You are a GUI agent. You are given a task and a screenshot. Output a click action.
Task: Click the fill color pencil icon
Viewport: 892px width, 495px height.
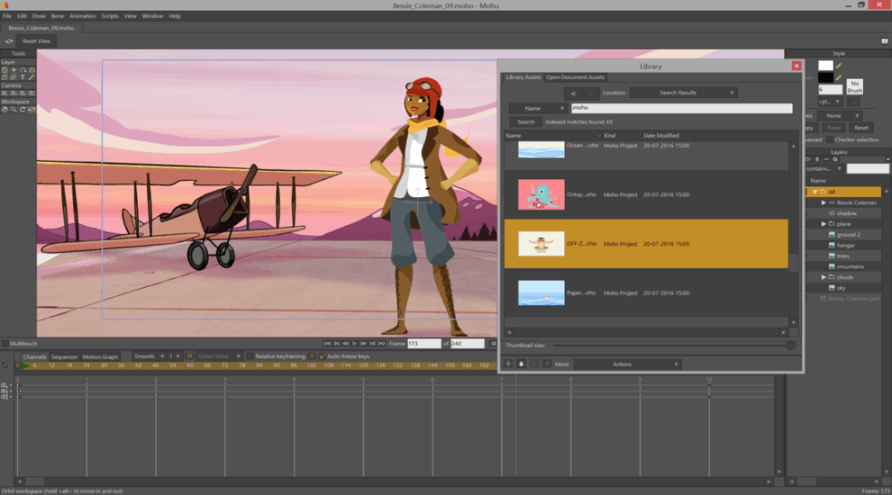[x=839, y=66]
